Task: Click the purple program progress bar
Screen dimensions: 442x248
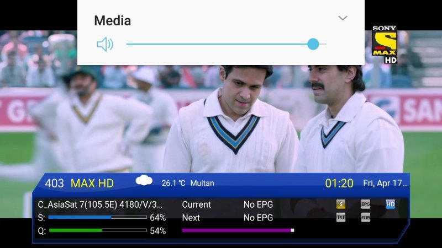Action: [x=238, y=230]
